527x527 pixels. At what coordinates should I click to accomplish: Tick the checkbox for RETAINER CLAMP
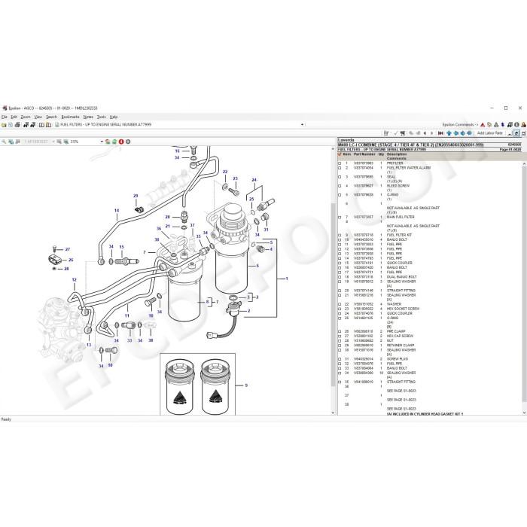(x=340, y=345)
